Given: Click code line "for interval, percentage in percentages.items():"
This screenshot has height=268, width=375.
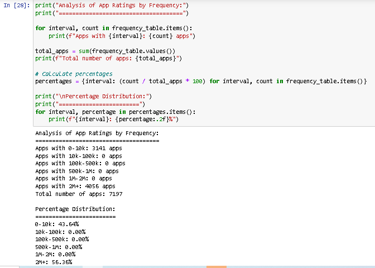Looking at the screenshot, I should click(116, 112).
